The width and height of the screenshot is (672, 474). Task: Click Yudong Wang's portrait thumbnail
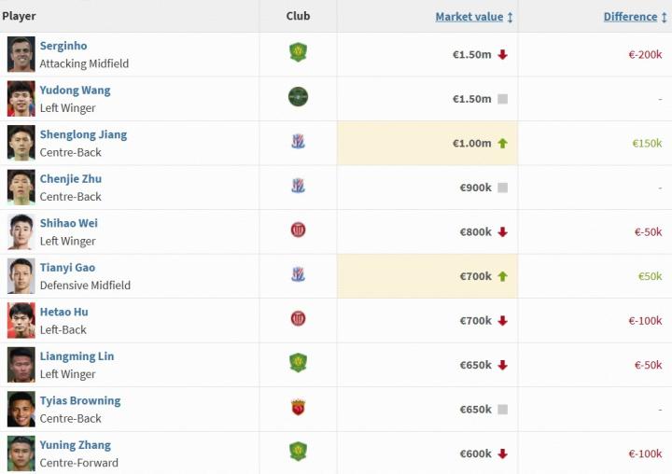pos(21,98)
